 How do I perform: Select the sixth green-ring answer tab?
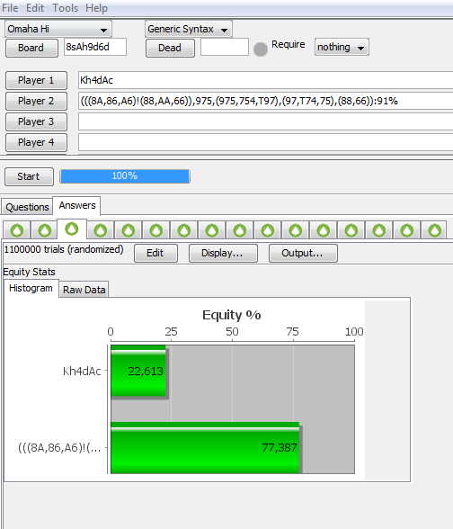(x=156, y=230)
